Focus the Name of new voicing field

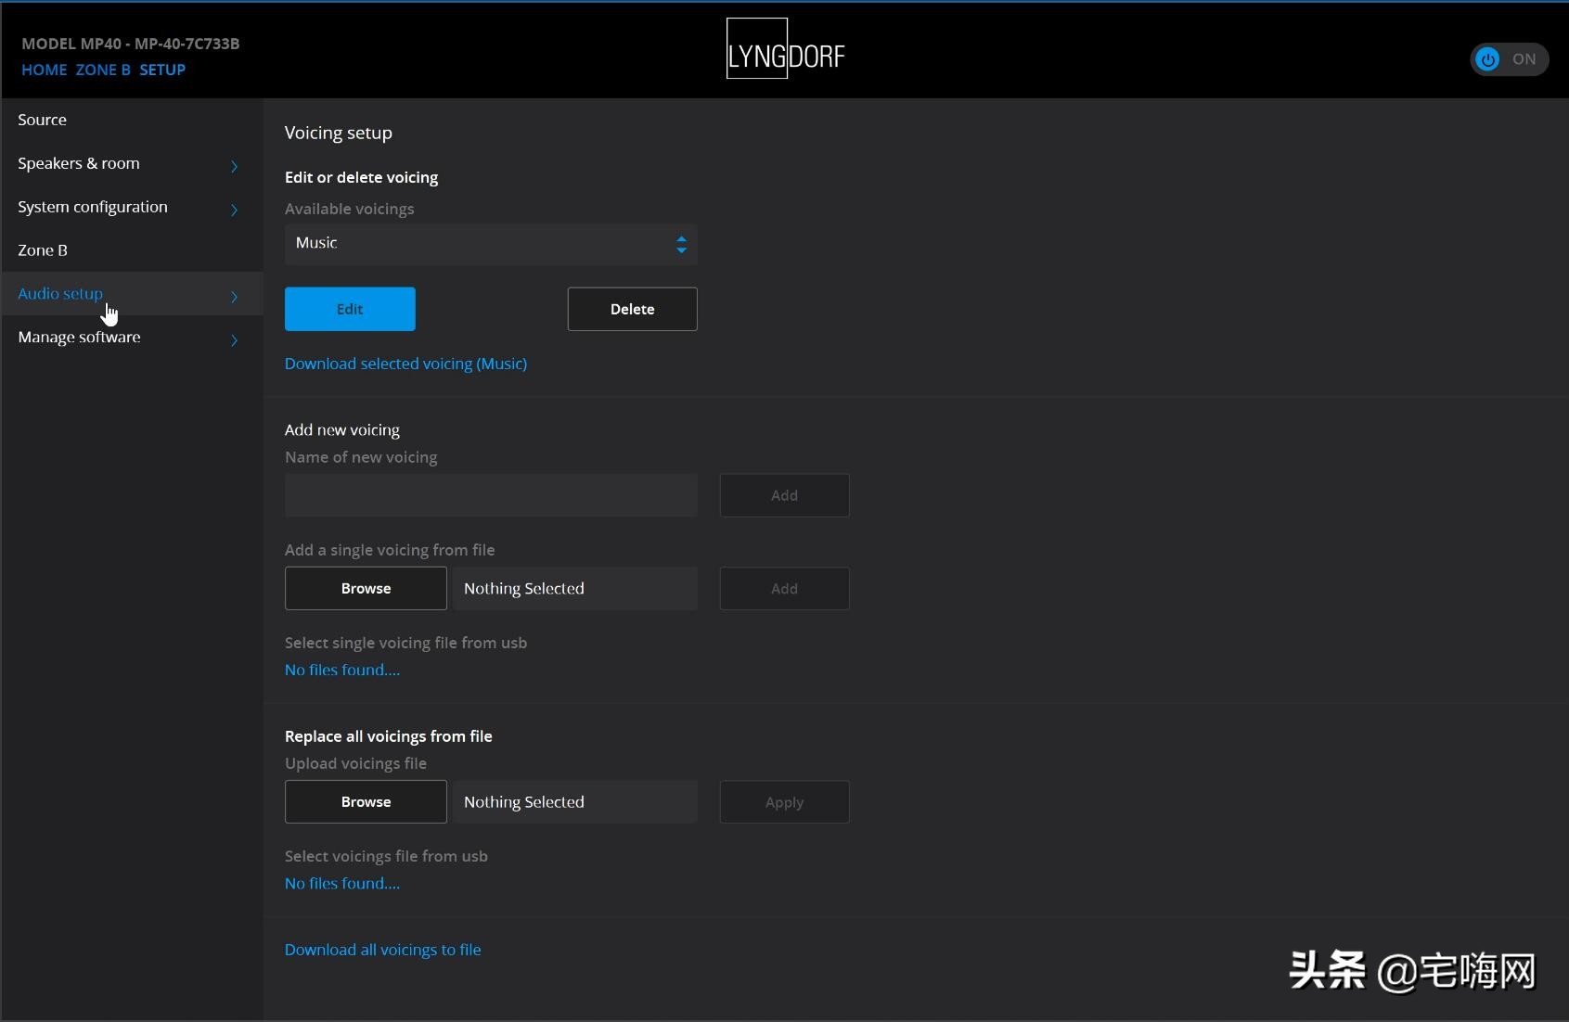click(x=490, y=495)
